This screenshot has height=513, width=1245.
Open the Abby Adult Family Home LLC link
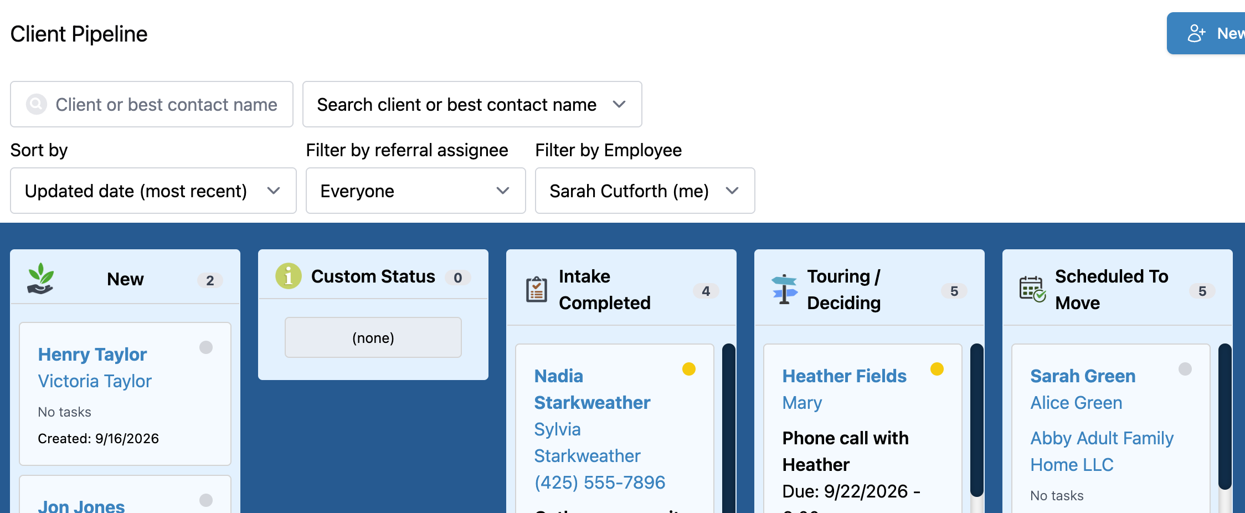coord(1102,452)
